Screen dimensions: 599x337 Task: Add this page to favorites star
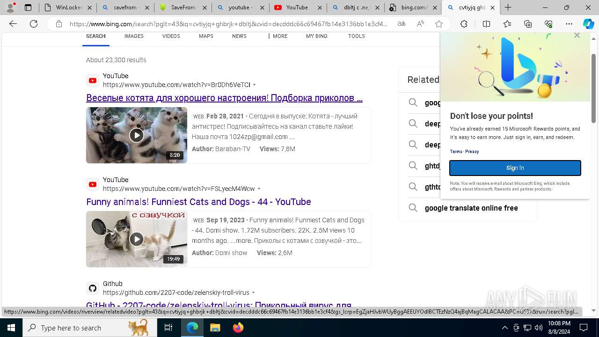pyautogui.click(x=438, y=24)
